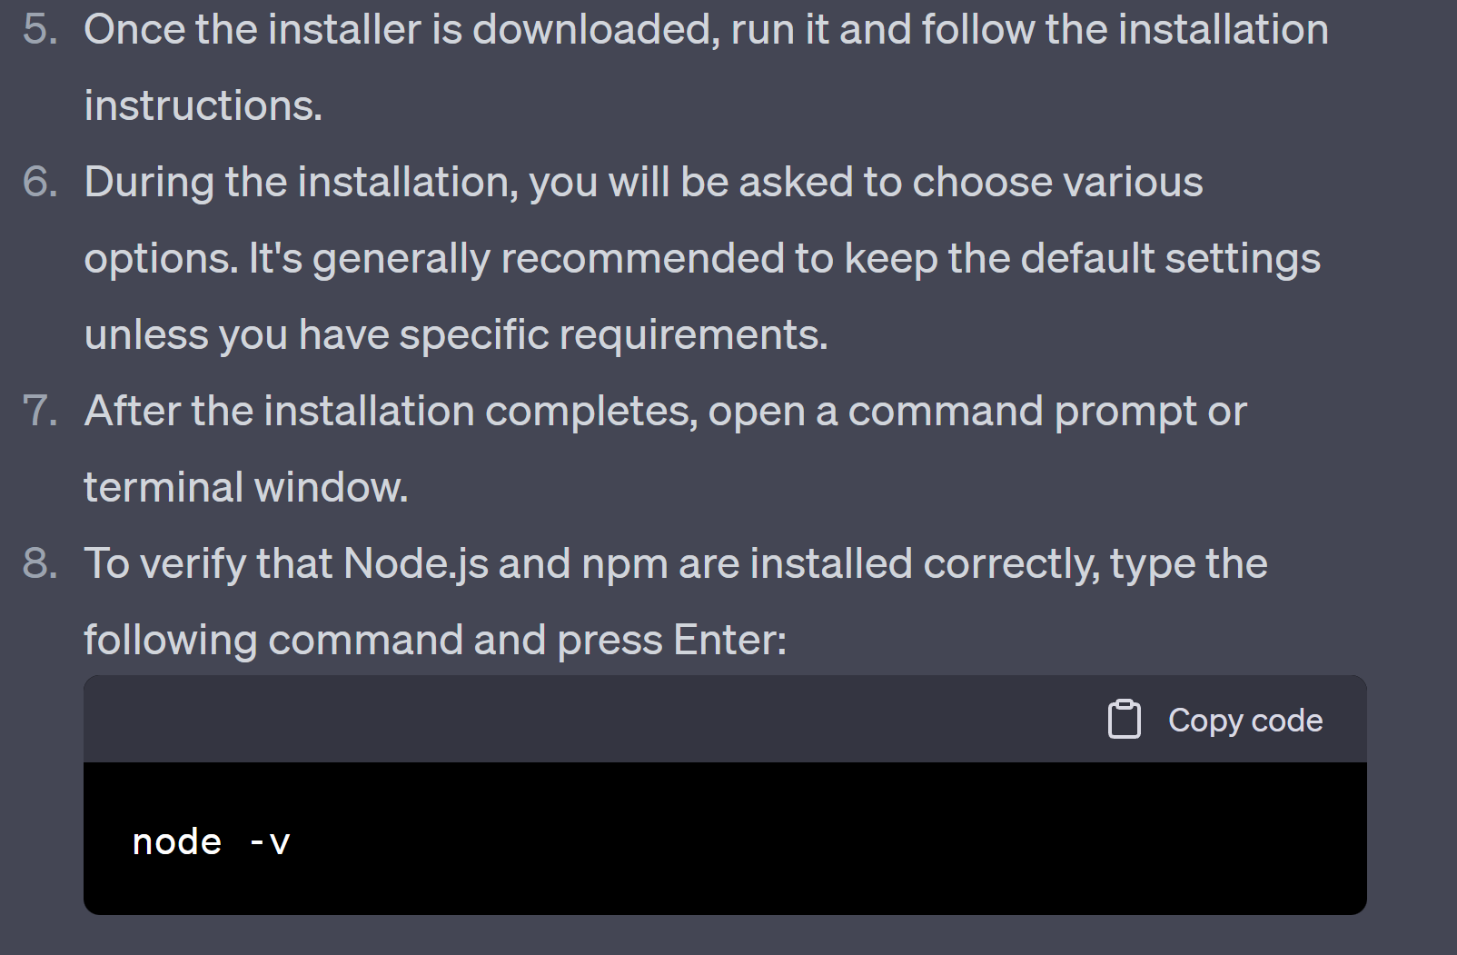Click the node -v command text
This screenshot has height=955, width=1457.
pyautogui.click(x=211, y=841)
